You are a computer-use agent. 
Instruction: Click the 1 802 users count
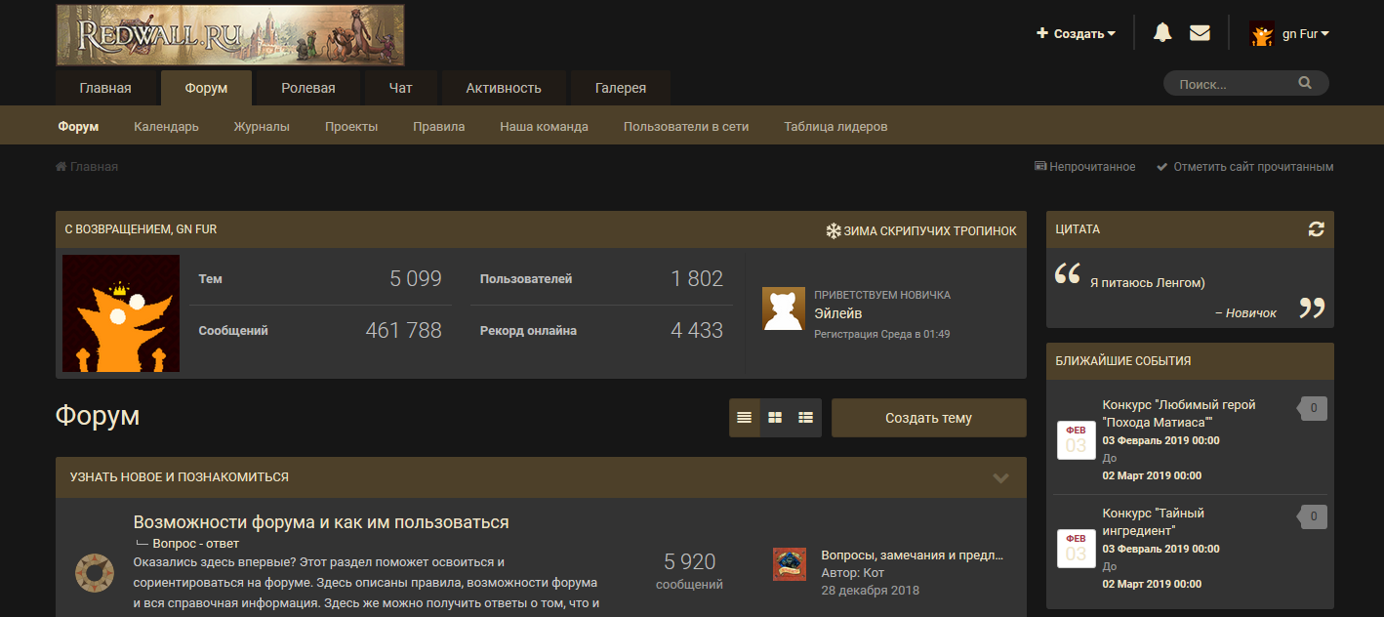click(697, 279)
